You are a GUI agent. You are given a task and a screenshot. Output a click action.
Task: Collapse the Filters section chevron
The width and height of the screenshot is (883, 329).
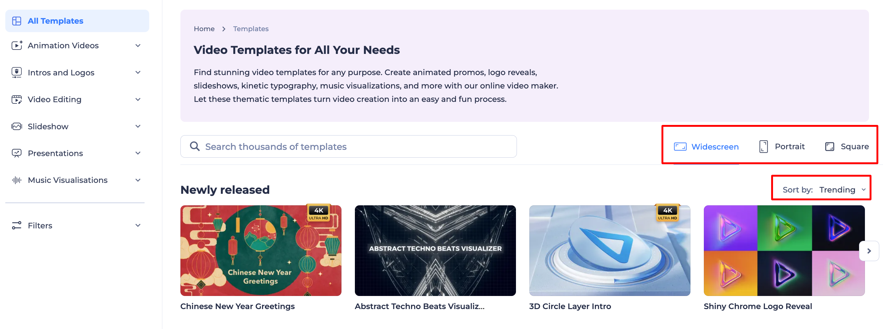pos(138,226)
